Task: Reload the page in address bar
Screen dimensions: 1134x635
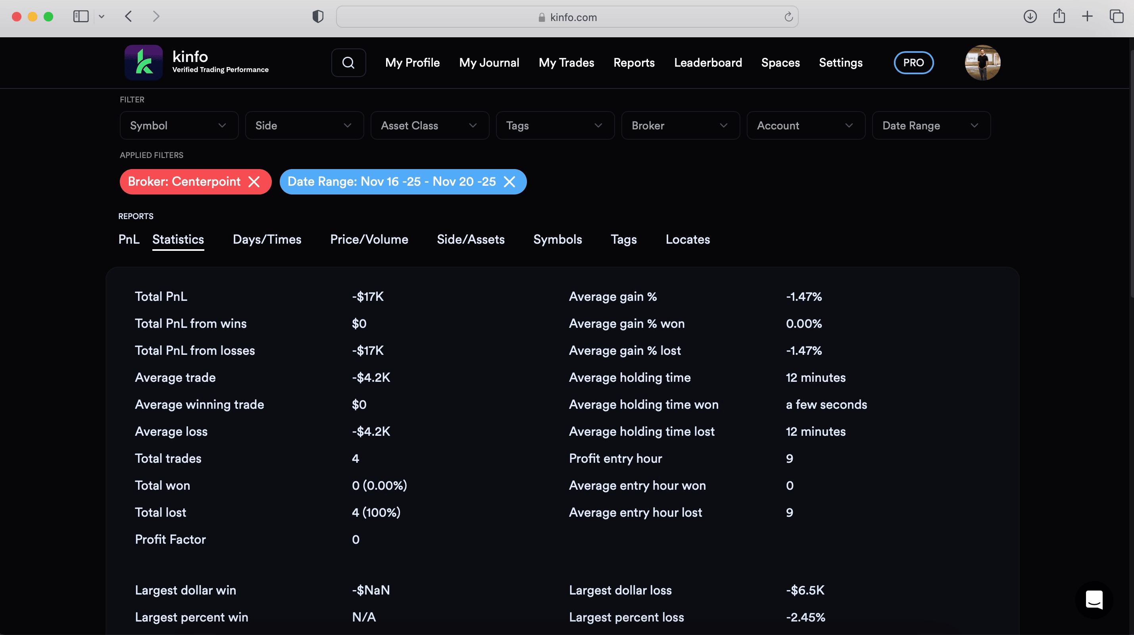Action: 788,17
